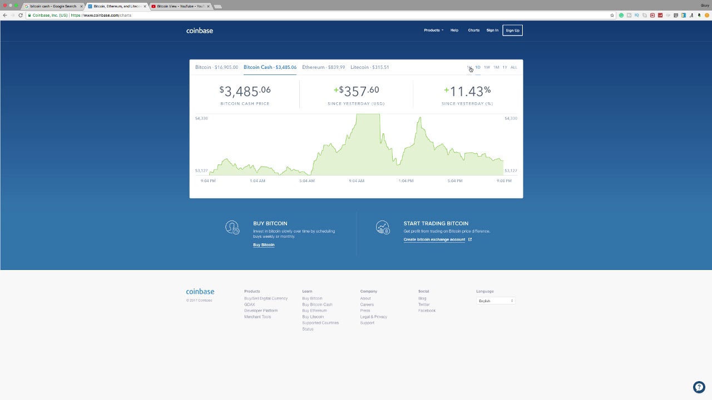Set chart range to ALL

(513, 67)
